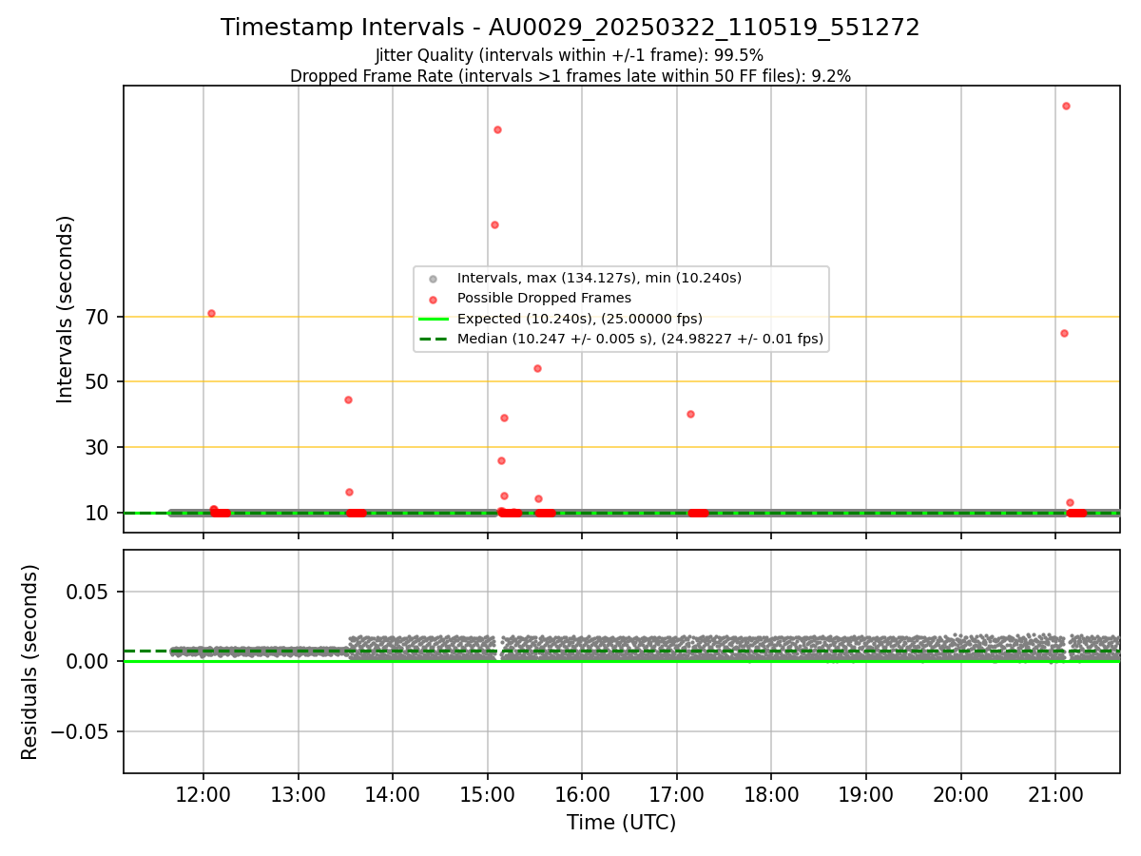Click the 20:00 time tick label

960,793
